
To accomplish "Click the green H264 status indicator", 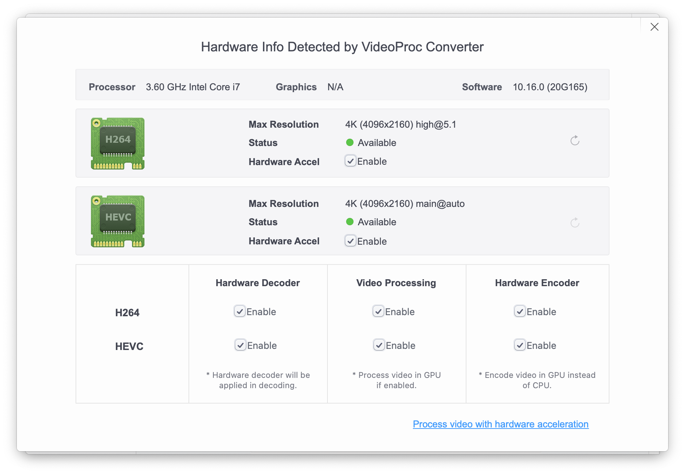I will [349, 142].
